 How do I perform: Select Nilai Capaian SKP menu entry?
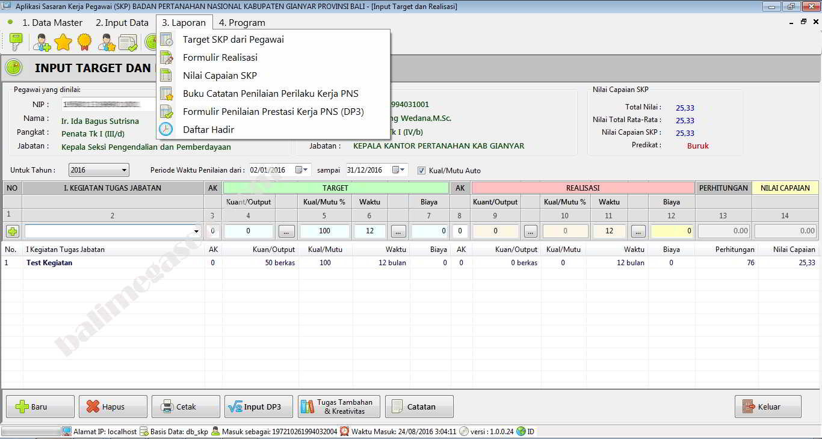click(220, 76)
